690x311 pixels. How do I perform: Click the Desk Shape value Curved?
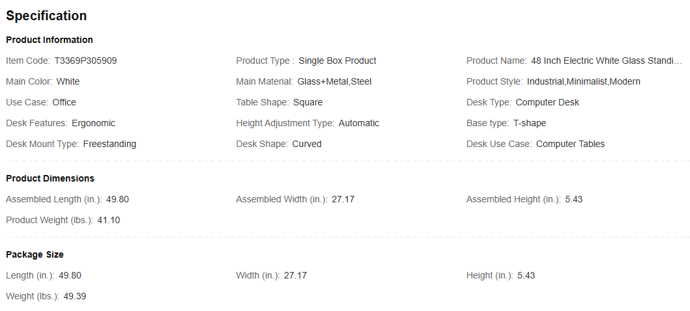[x=307, y=144]
